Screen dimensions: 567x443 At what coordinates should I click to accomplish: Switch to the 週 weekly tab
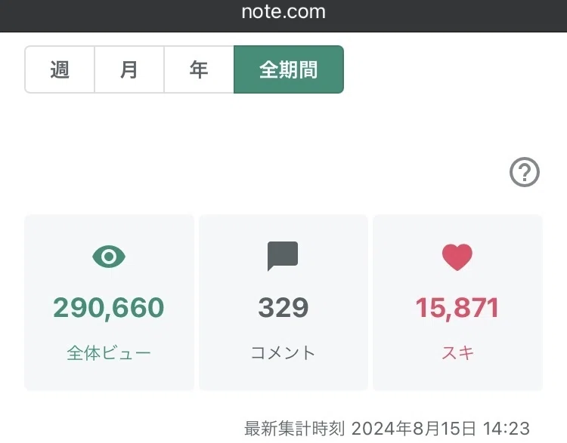(x=60, y=69)
